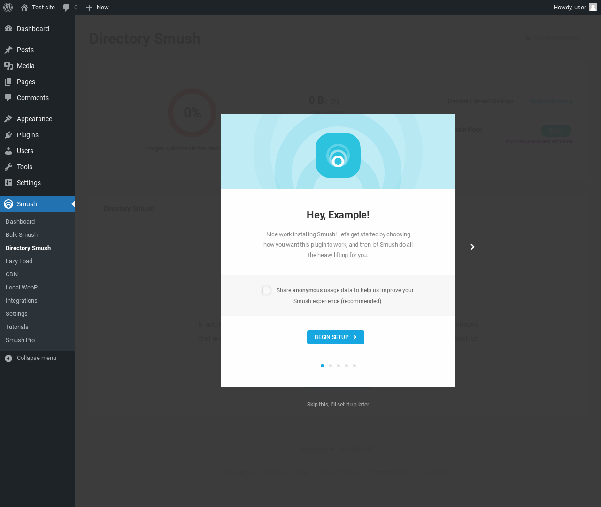Click the Smush app logo in modal
Viewport: 601px width, 507px height.
[338, 156]
